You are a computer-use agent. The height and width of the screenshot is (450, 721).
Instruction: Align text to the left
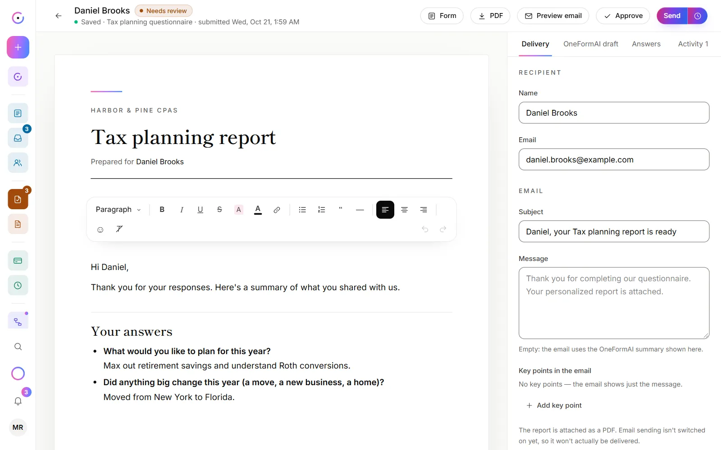pyautogui.click(x=385, y=210)
